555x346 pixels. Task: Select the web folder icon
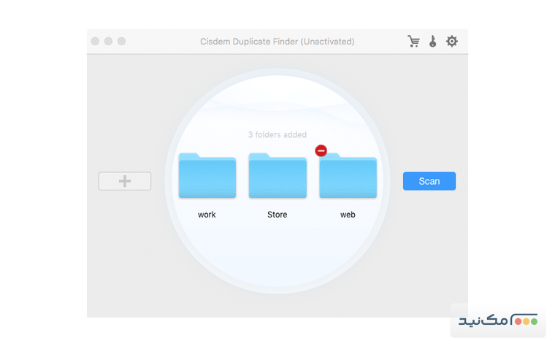point(348,175)
